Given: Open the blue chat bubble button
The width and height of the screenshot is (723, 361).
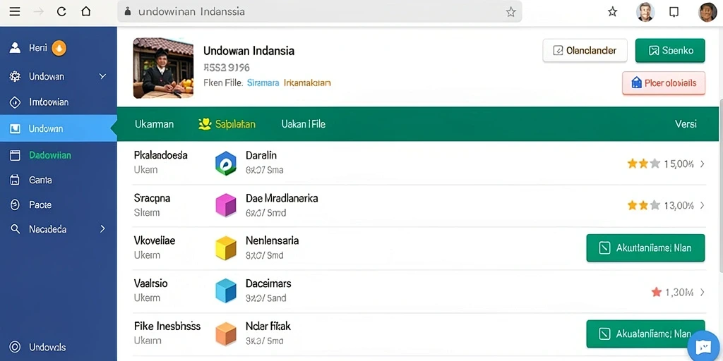Looking at the screenshot, I should coord(704,347).
